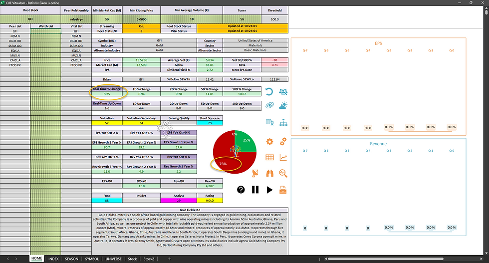
Task: Click the orange binoculars icon
Action: click(x=269, y=174)
